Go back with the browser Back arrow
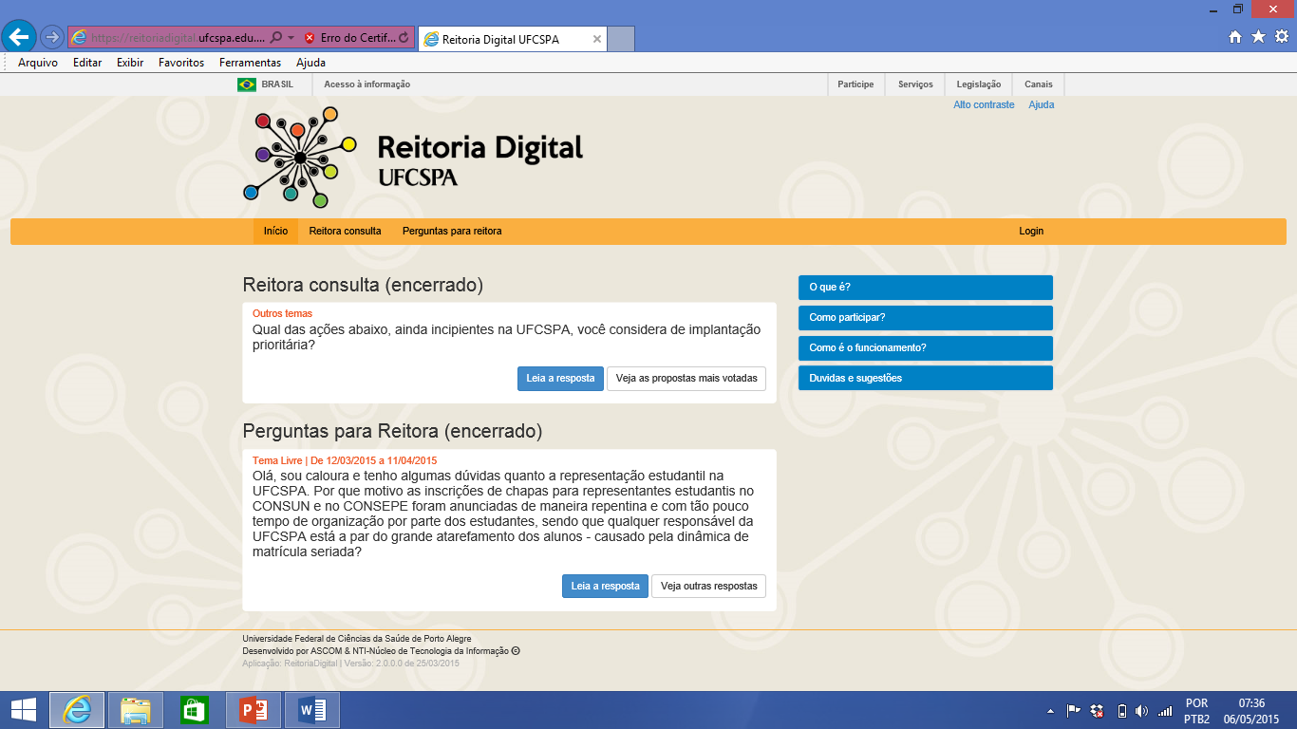This screenshot has width=1297, height=729. pyautogui.click(x=19, y=37)
